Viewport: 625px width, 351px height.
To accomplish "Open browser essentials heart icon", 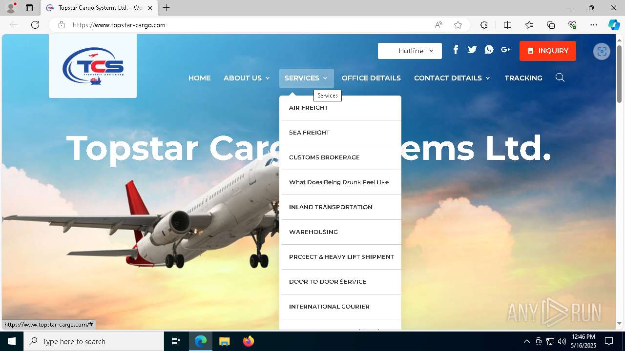I will coord(572,25).
